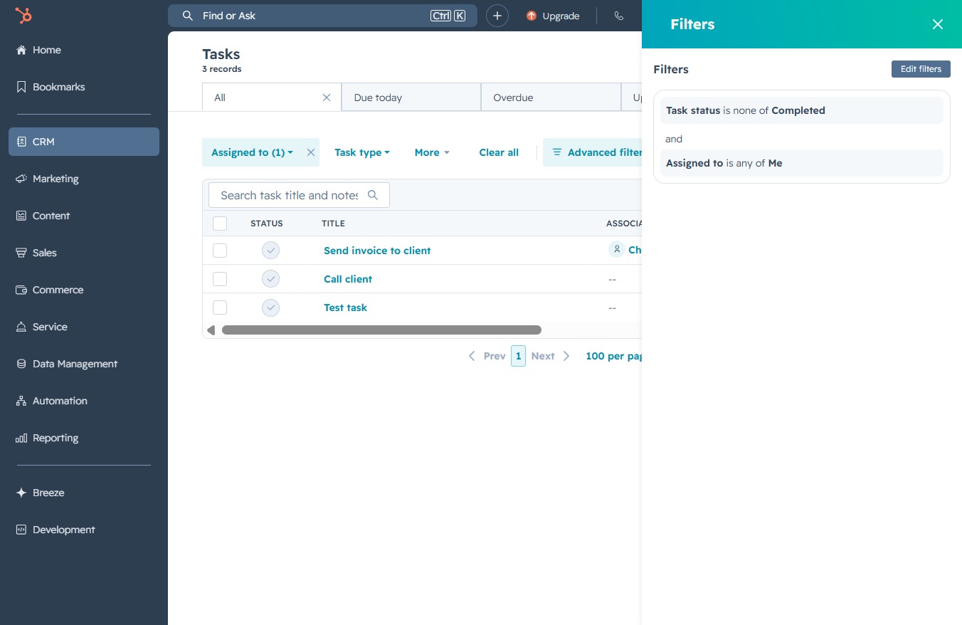Go to the Prev page
Viewport: 962px width, 625px height.
pos(487,356)
